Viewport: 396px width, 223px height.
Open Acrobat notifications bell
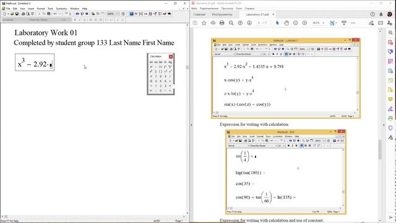(x=381, y=14)
